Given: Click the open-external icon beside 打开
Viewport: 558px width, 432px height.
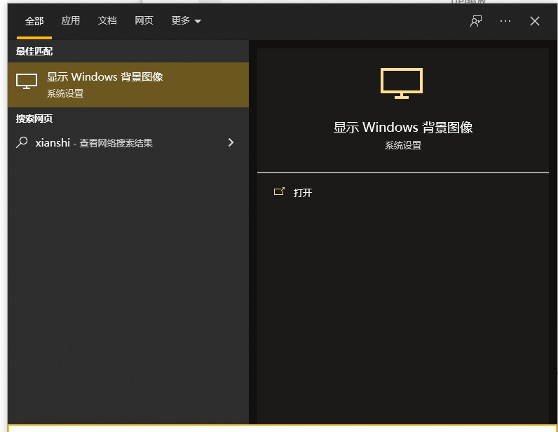Looking at the screenshot, I should click(279, 192).
